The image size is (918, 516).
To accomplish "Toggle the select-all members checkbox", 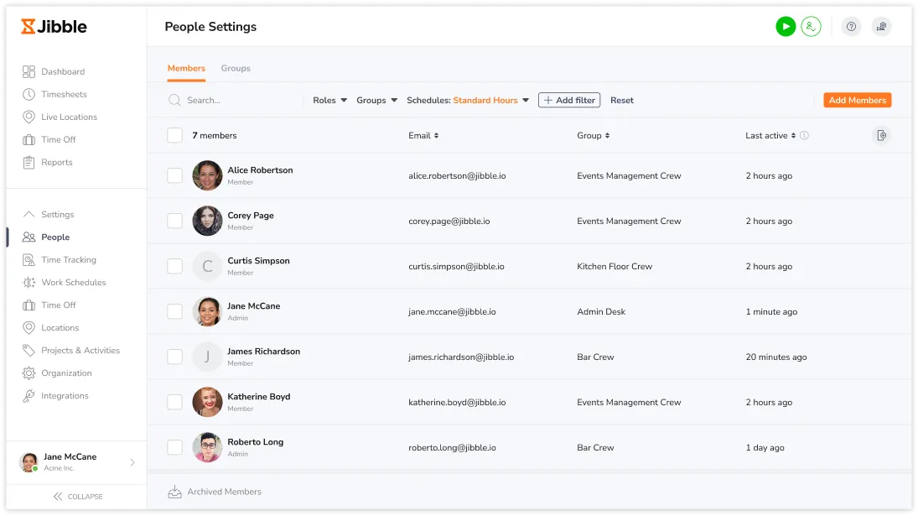I will coord(174,136).
